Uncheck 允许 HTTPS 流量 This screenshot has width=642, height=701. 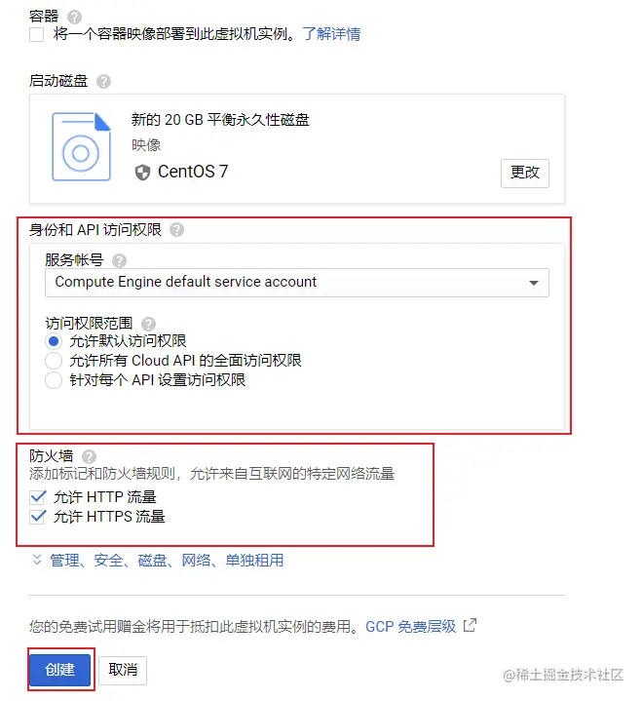[x=38, y=517]
